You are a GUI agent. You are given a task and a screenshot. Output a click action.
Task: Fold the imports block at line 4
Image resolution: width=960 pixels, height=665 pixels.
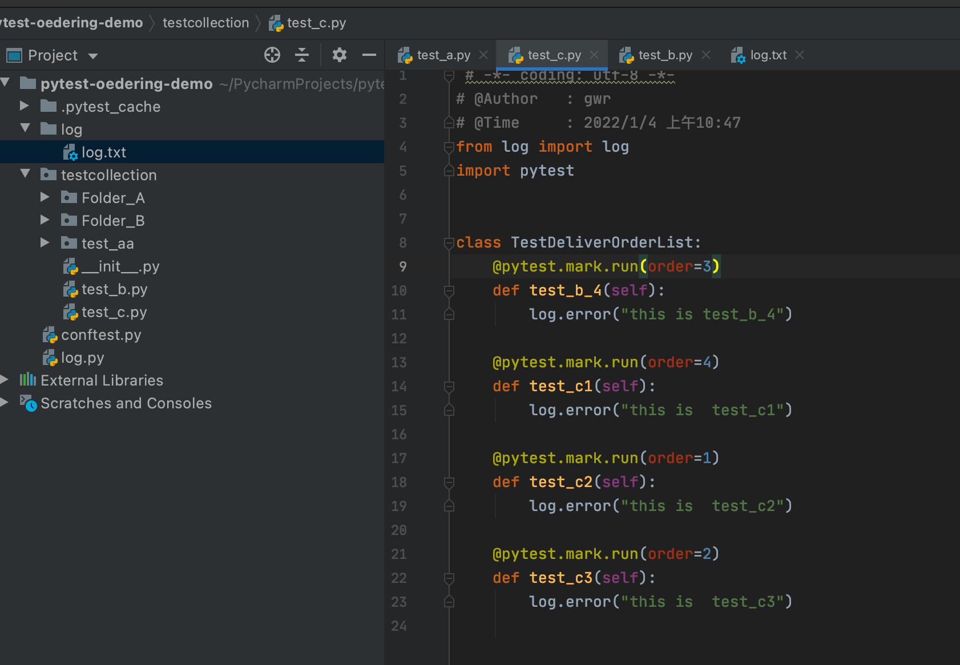point(449,147)
